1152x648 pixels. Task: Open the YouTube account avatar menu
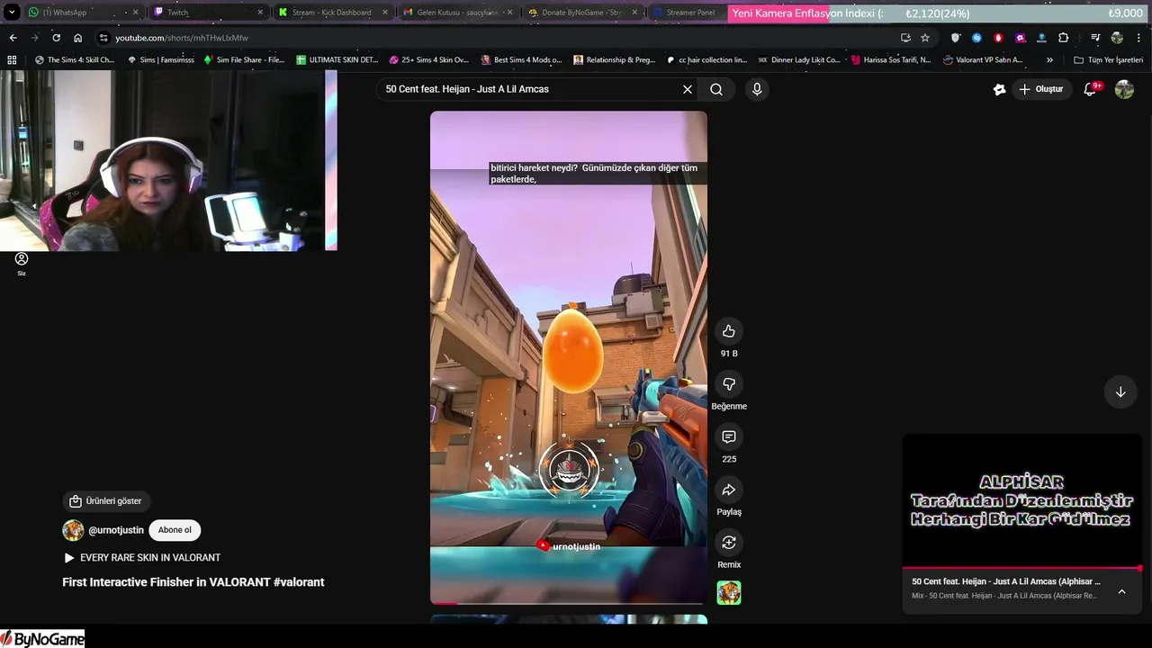(1124, 89)
